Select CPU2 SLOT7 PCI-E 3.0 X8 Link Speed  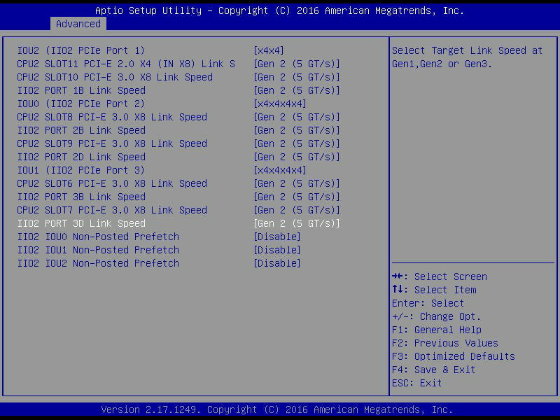coord(112,210)
